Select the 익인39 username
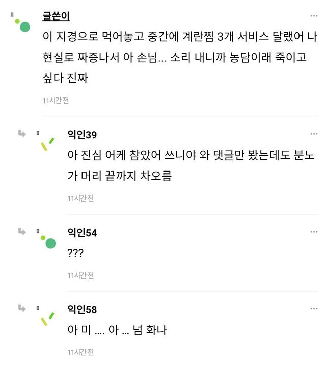 click(x=82, y=134)
